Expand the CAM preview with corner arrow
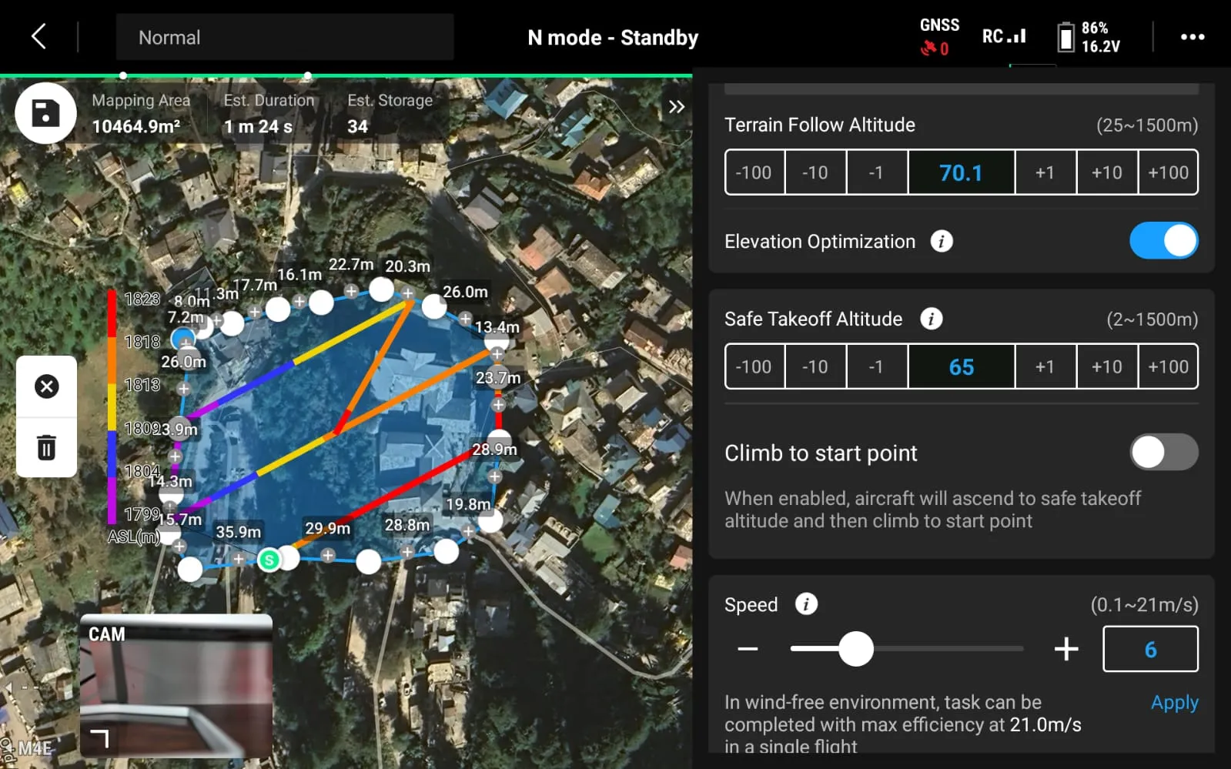 point(99,739)
